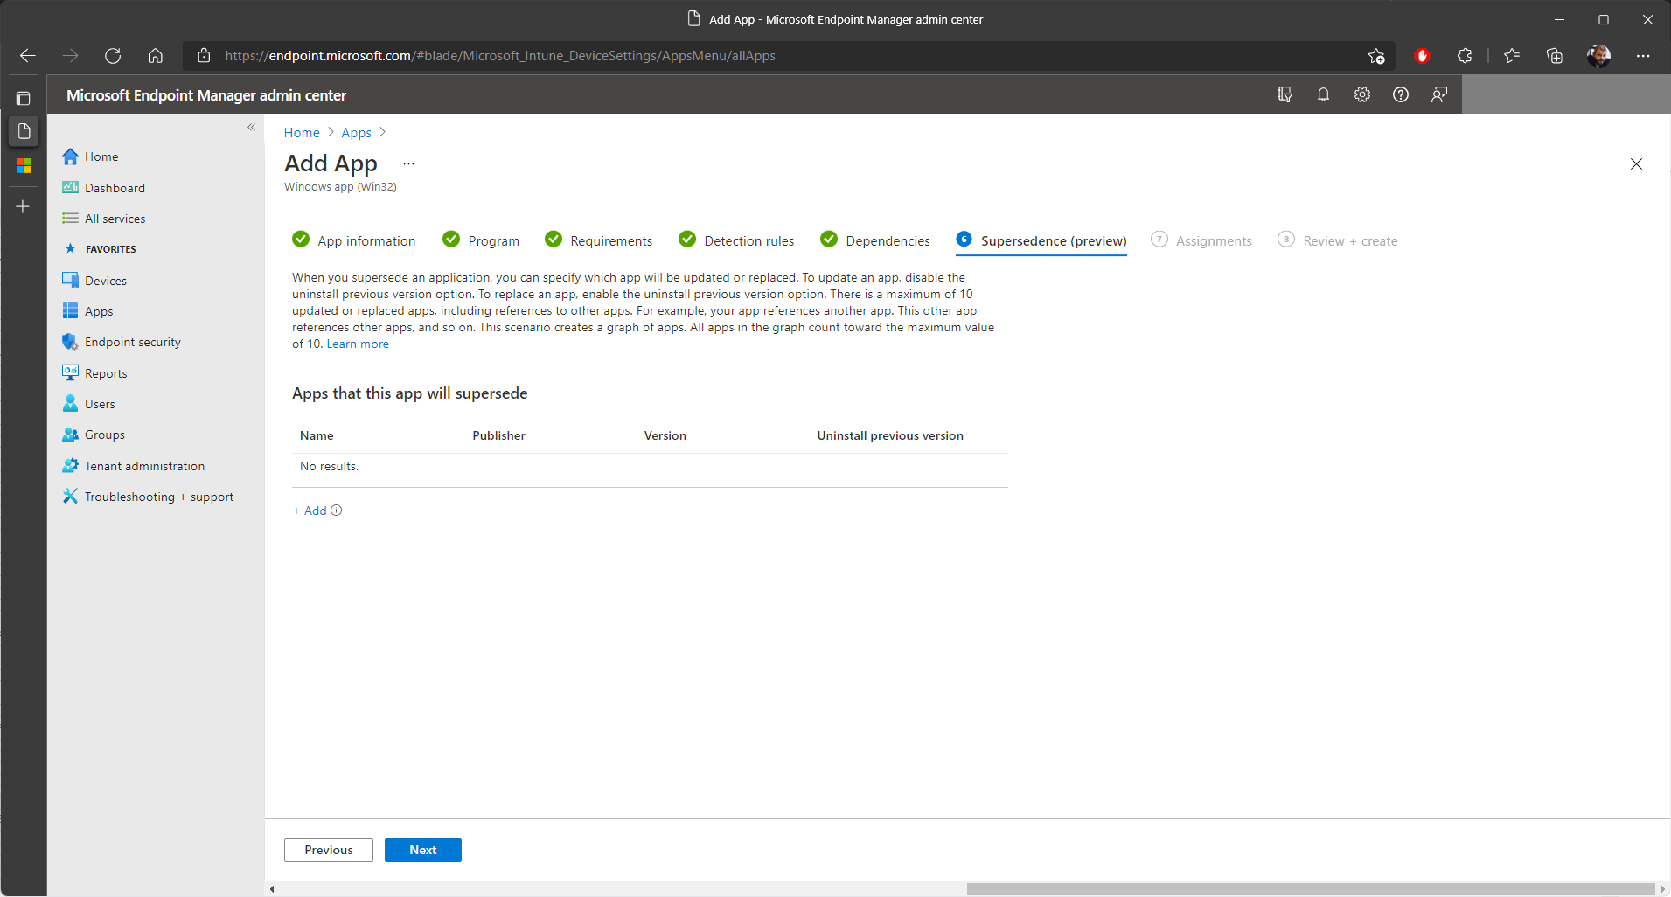Open the red ad-blocker extension icon
Viewport: 1671px width, 897px height.
[x=1422, y=56]
